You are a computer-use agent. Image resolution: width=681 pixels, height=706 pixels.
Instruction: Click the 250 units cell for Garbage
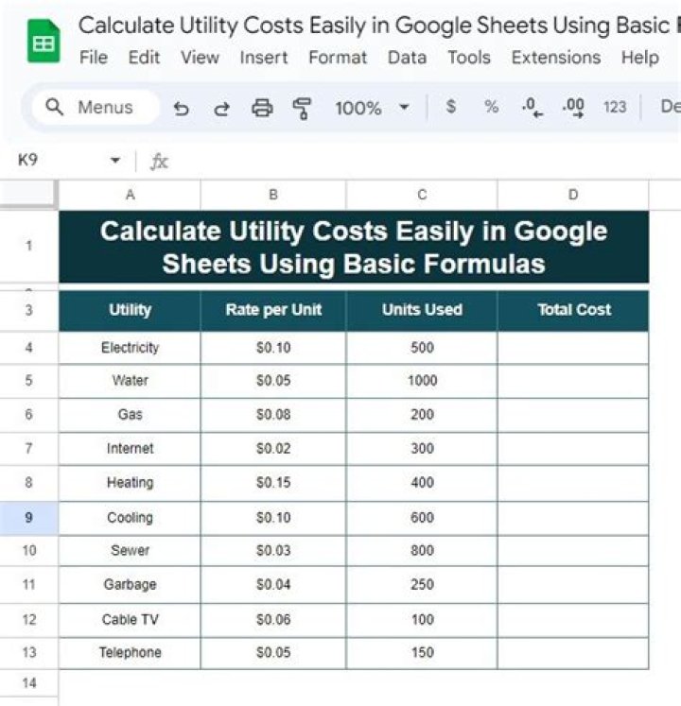pyautogui.click(x=422, y=584)
